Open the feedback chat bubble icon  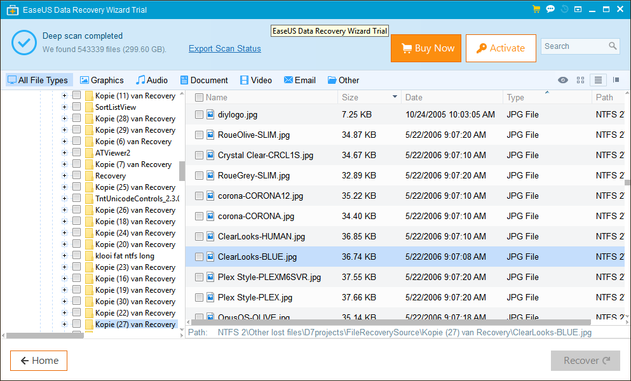pyautogui.click(x=550, y=9)
